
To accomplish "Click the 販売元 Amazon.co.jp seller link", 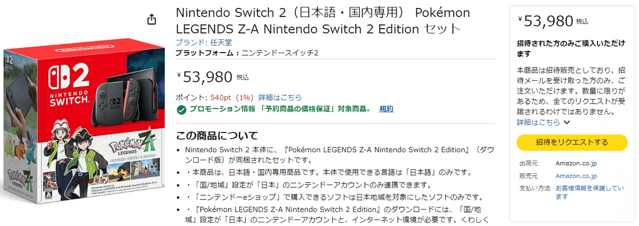I will pyautogui.click(x=576, y=176).
